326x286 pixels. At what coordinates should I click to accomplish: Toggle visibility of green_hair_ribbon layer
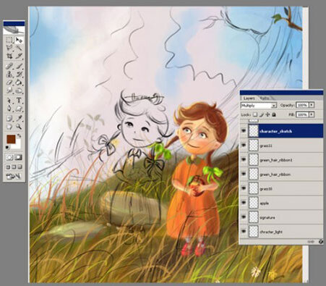pyautogui.click(x=244, y=174)
